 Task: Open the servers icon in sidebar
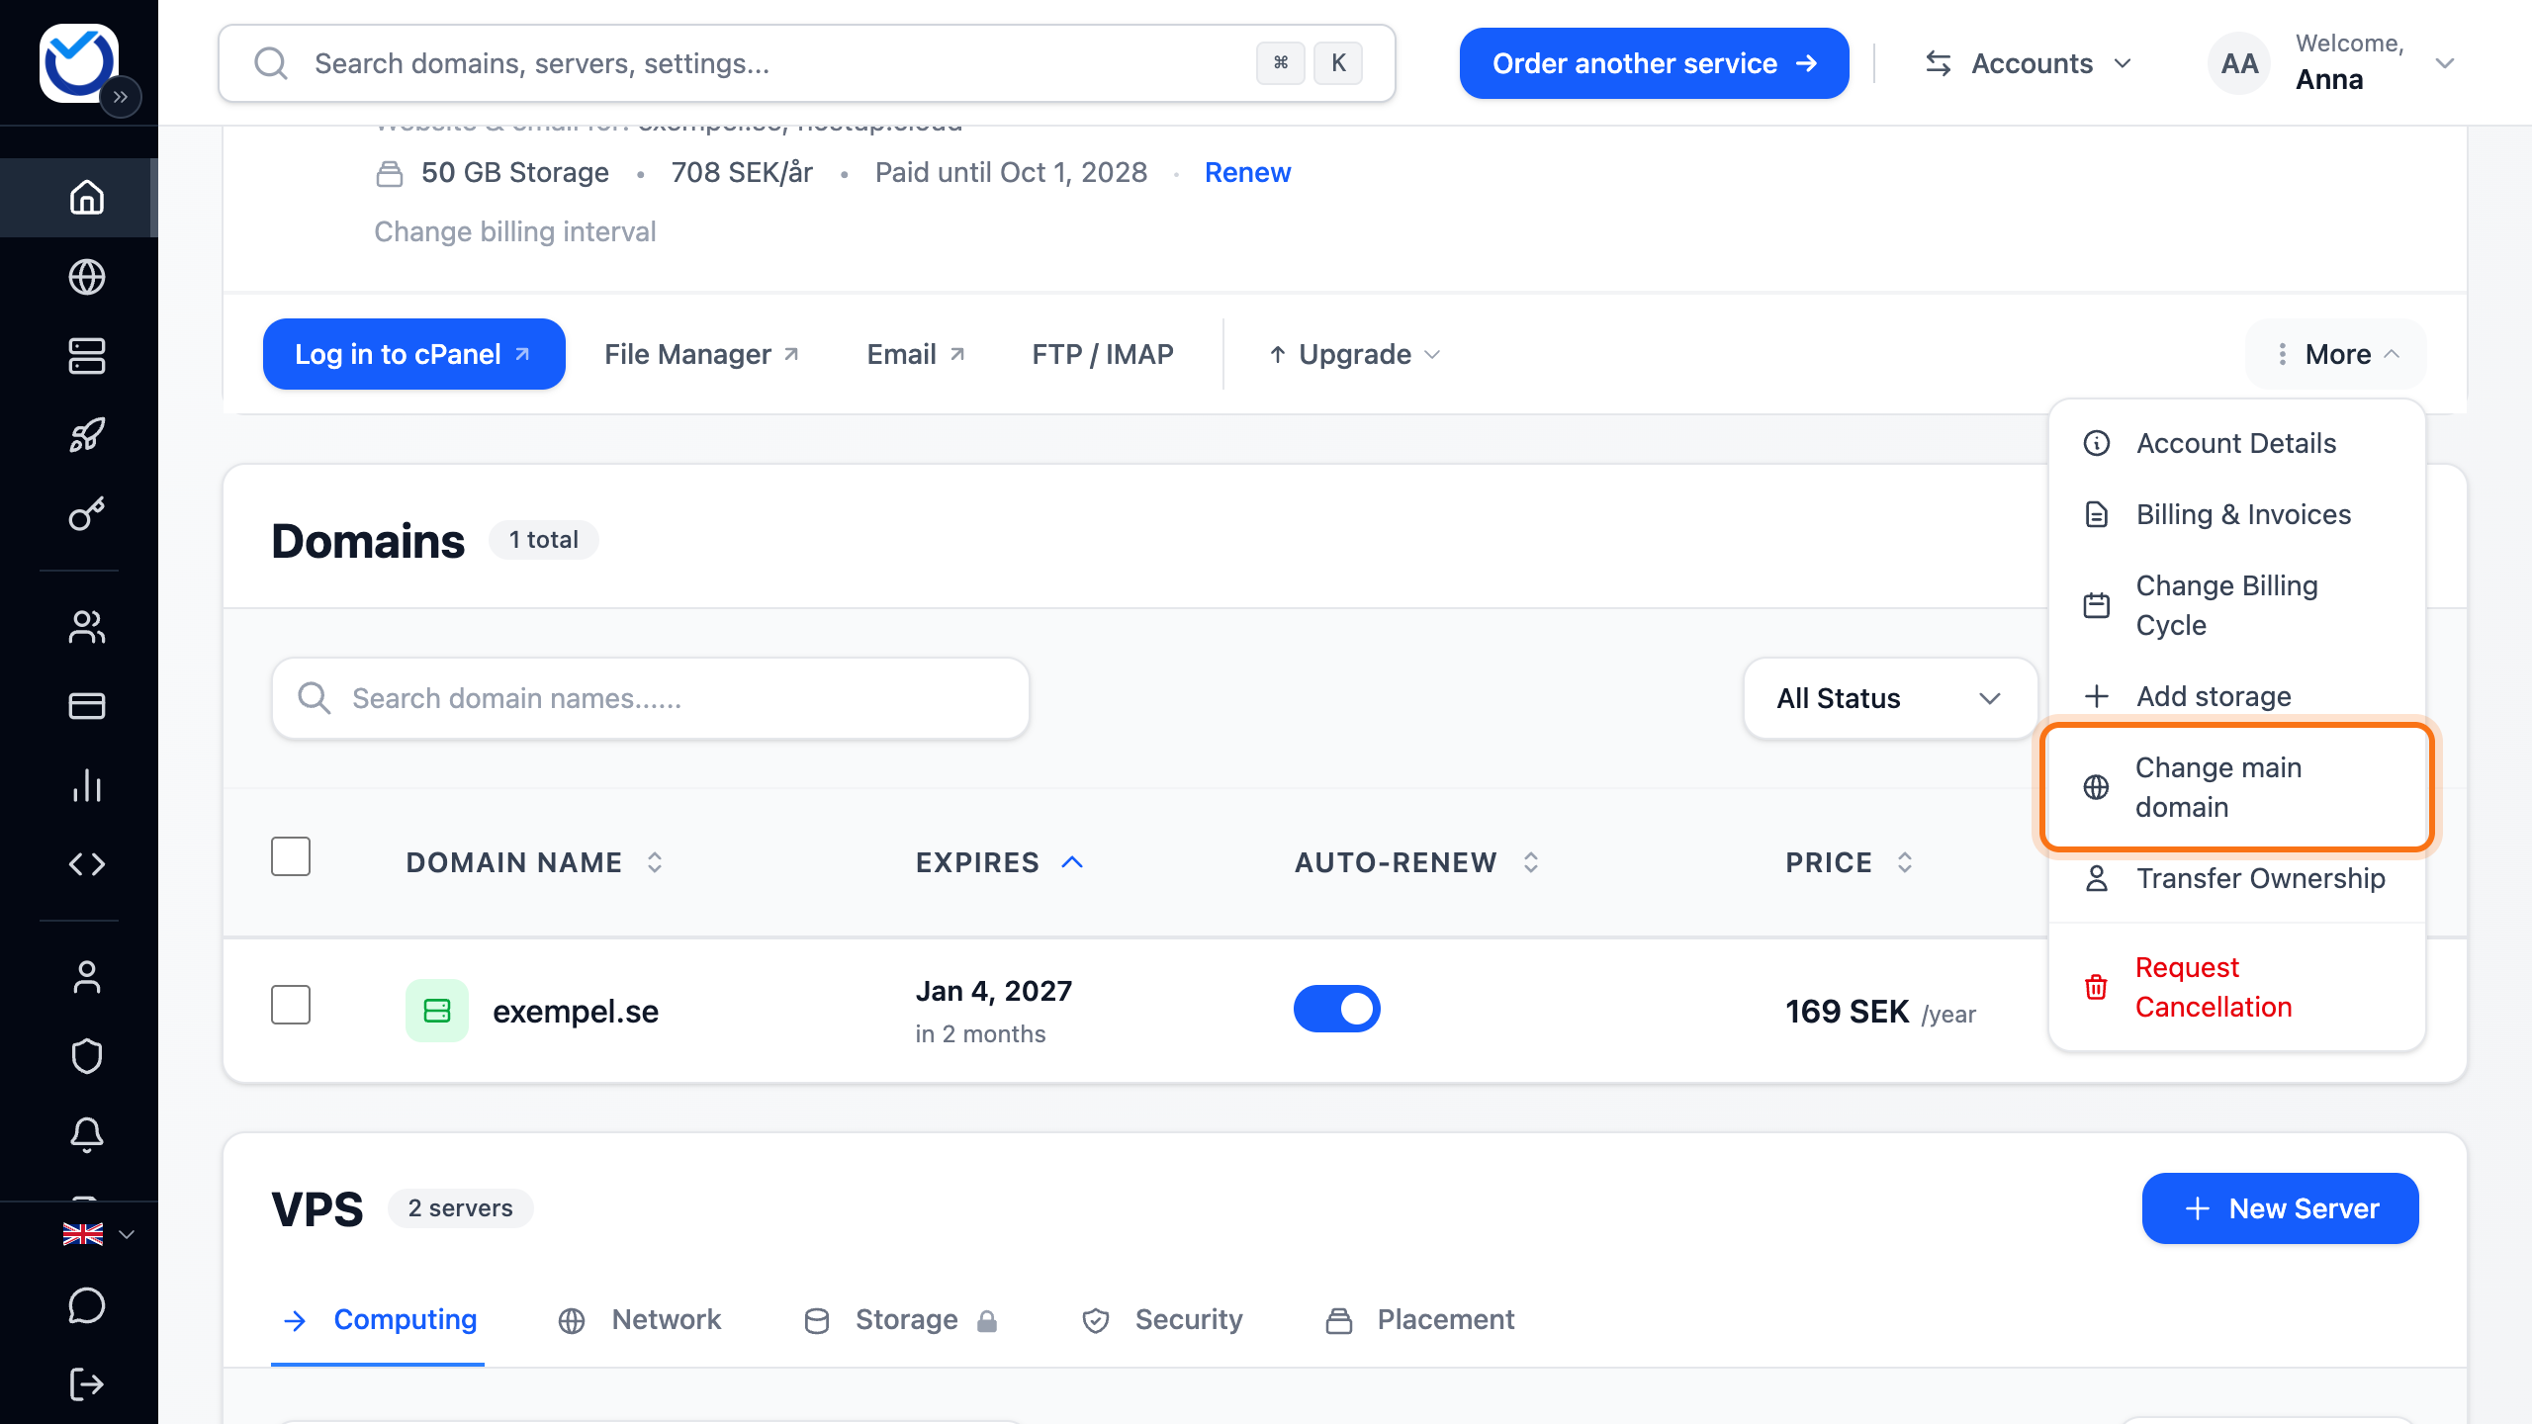(x=87, y=356)
